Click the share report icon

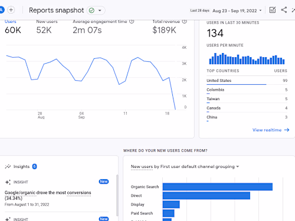click(284, 10)
